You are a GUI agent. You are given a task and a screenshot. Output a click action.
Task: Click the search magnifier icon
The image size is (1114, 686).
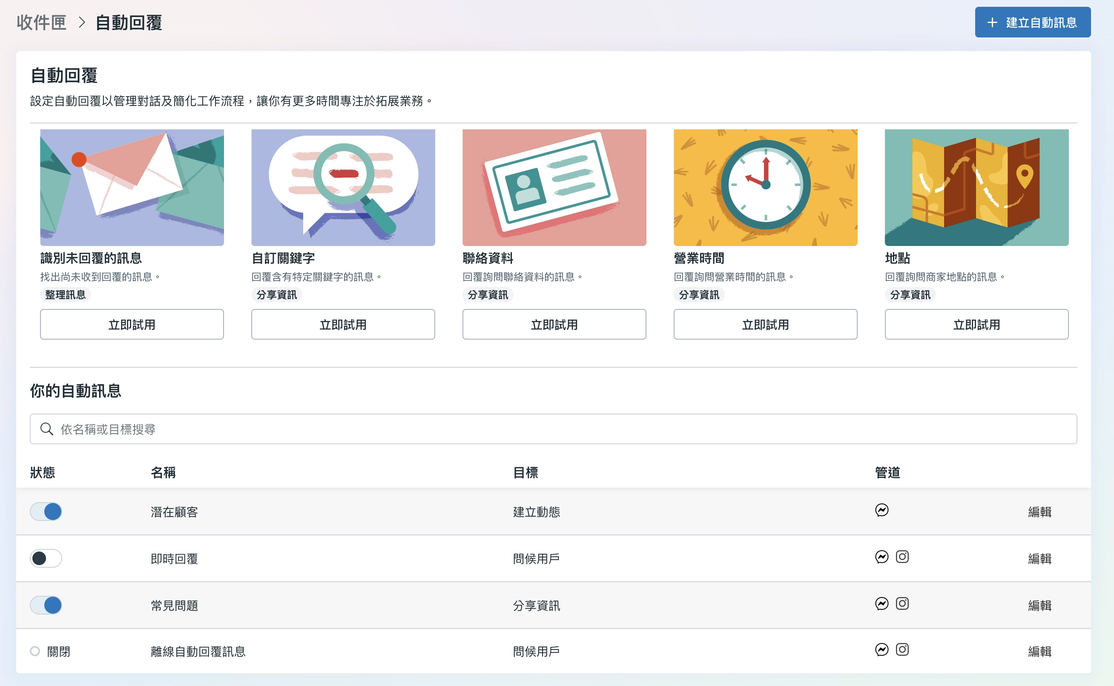(x=47, y=429)
